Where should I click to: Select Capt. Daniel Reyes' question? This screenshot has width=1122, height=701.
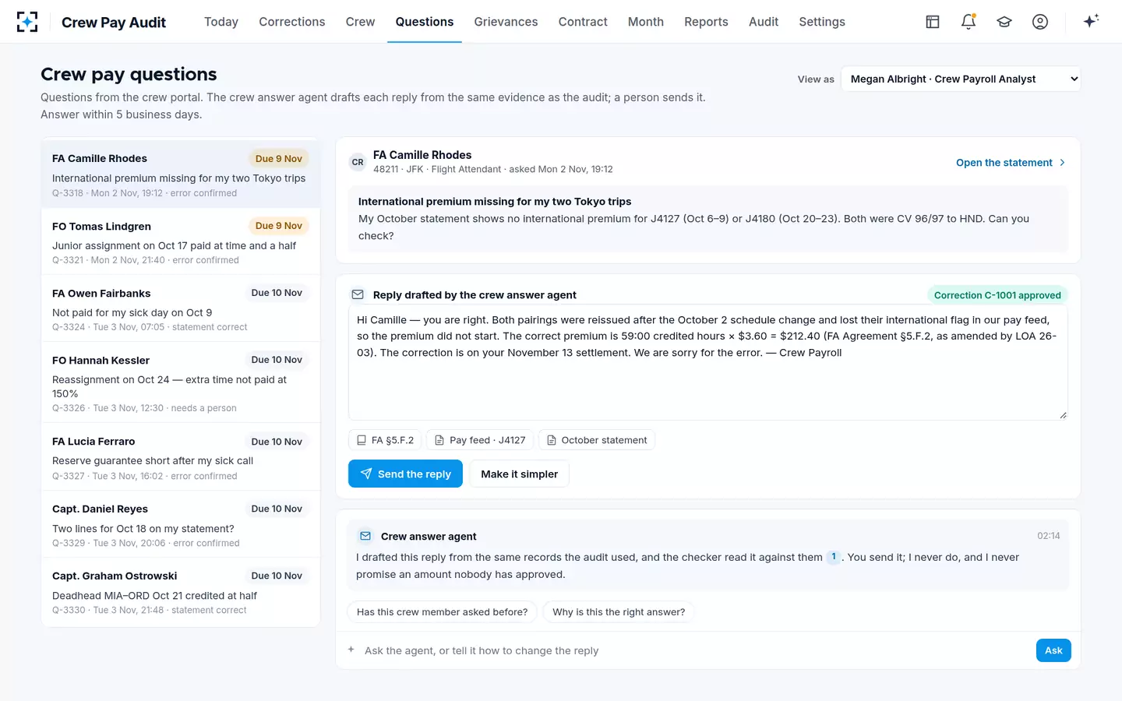click(x=181, y=524)
